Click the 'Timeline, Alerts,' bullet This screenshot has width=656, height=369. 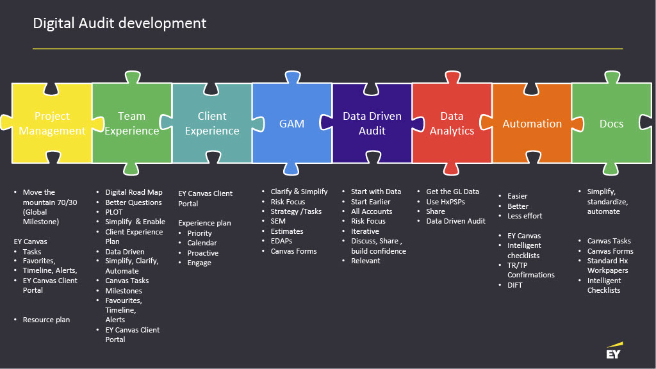tap(50, 270)
